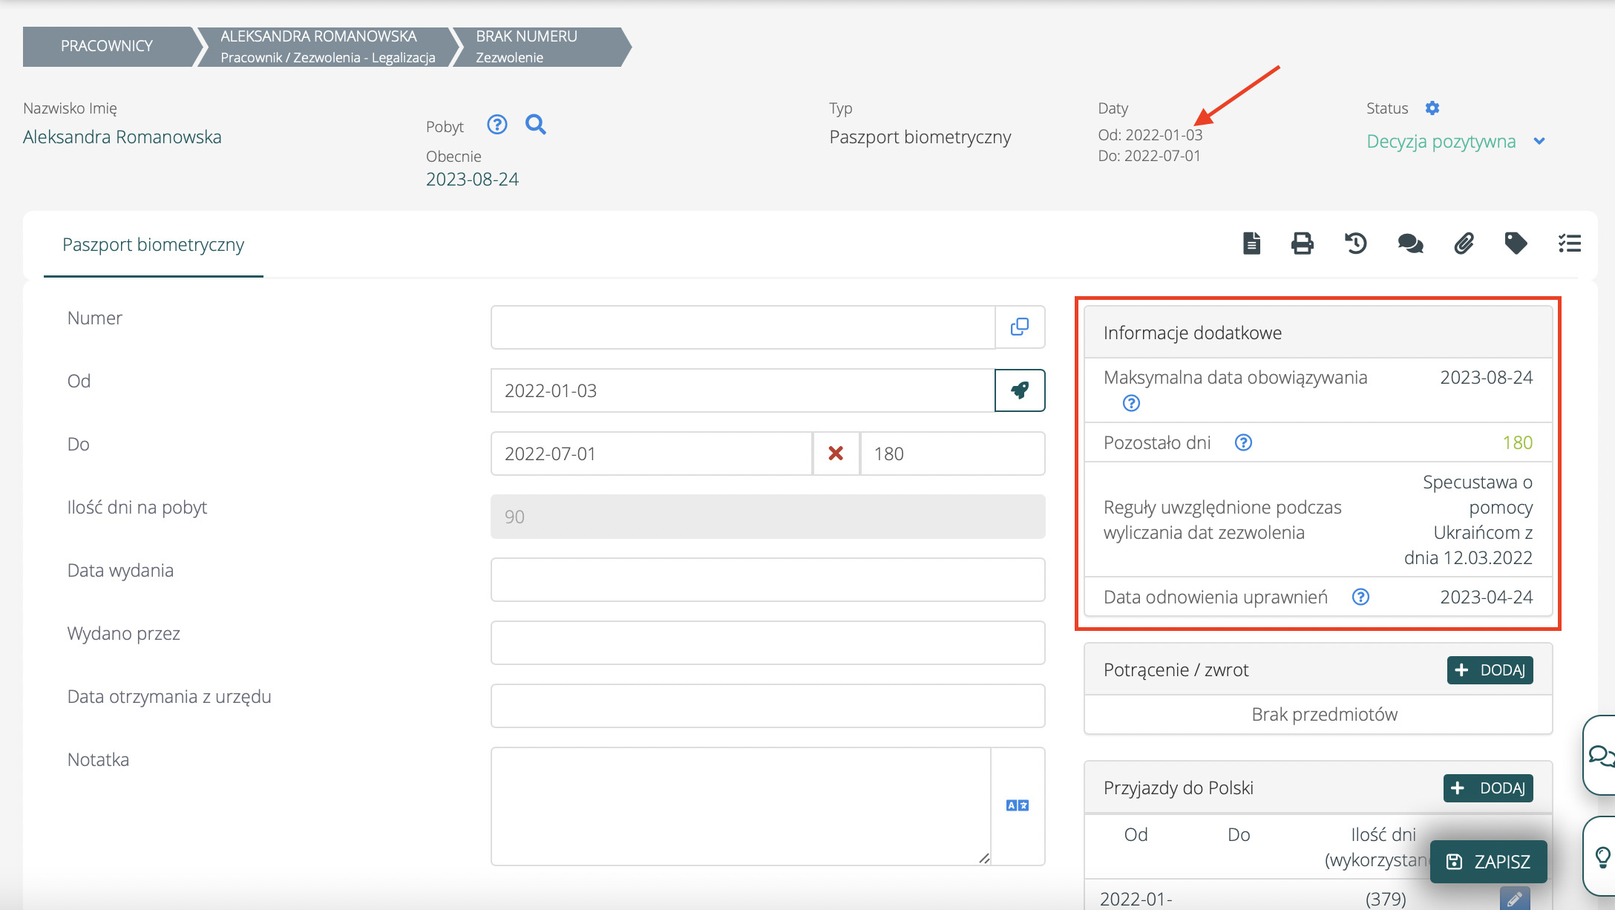
Task: Open the history clock icon
Action: (x=1355, y=243)
